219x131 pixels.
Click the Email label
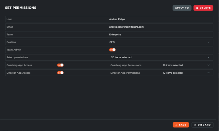[x=10, y=27]
